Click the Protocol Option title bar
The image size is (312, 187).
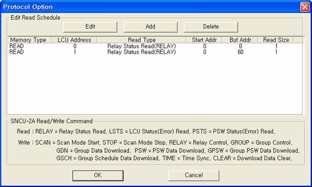pos(138,7)
